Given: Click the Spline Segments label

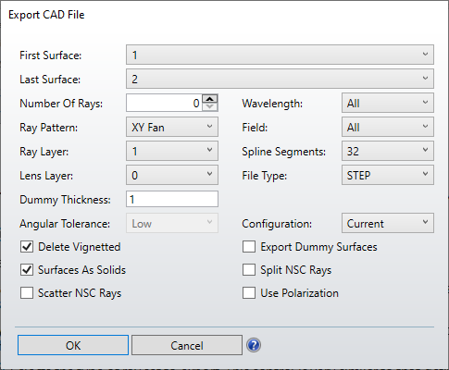Looking at the screenshot, I should coord(283,152).
